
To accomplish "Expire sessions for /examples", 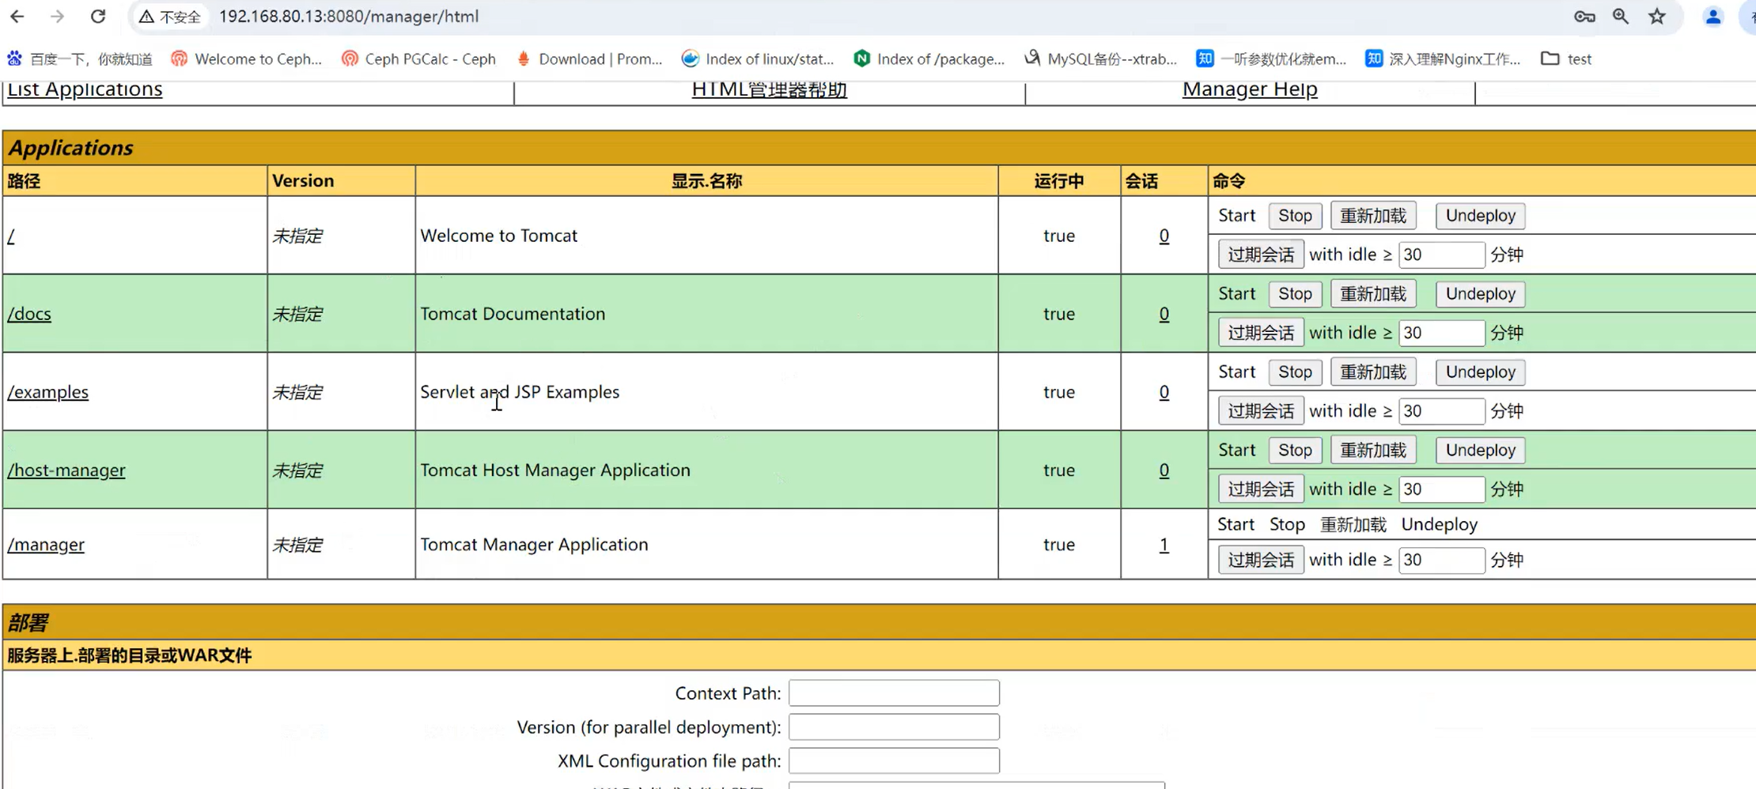I will click(1261, 411).
